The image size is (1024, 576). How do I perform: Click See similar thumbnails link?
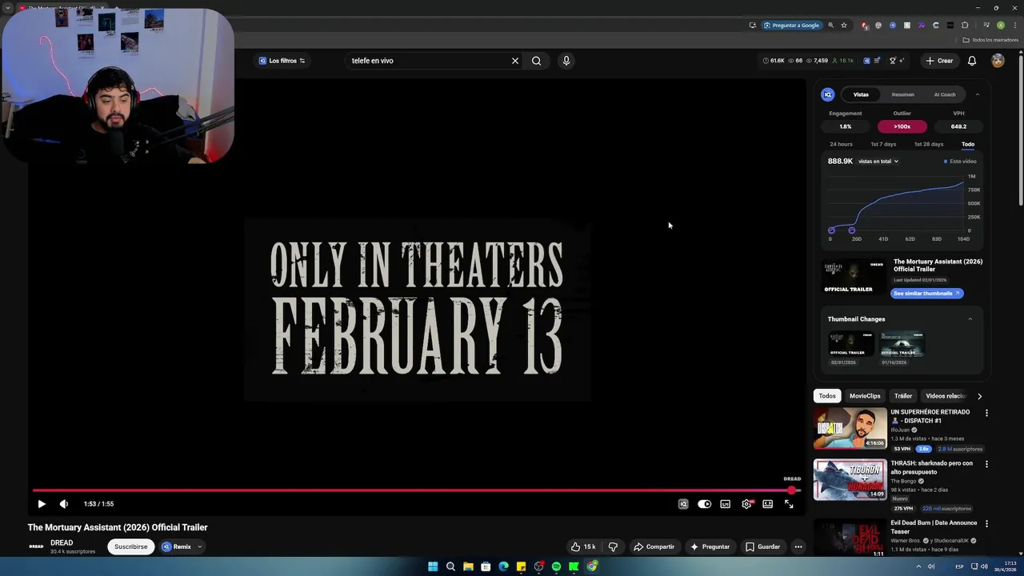tap(926, 294)
